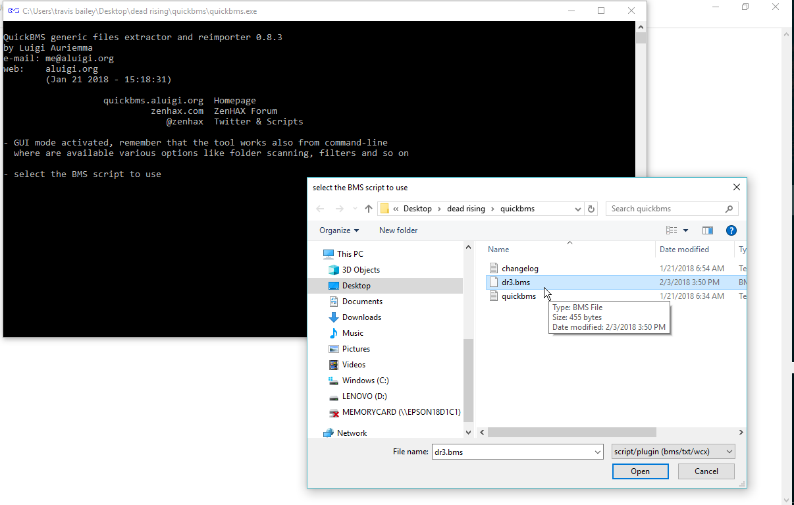Open the File name dropdown arrow
Screen dimensions: 794x505
597,452
